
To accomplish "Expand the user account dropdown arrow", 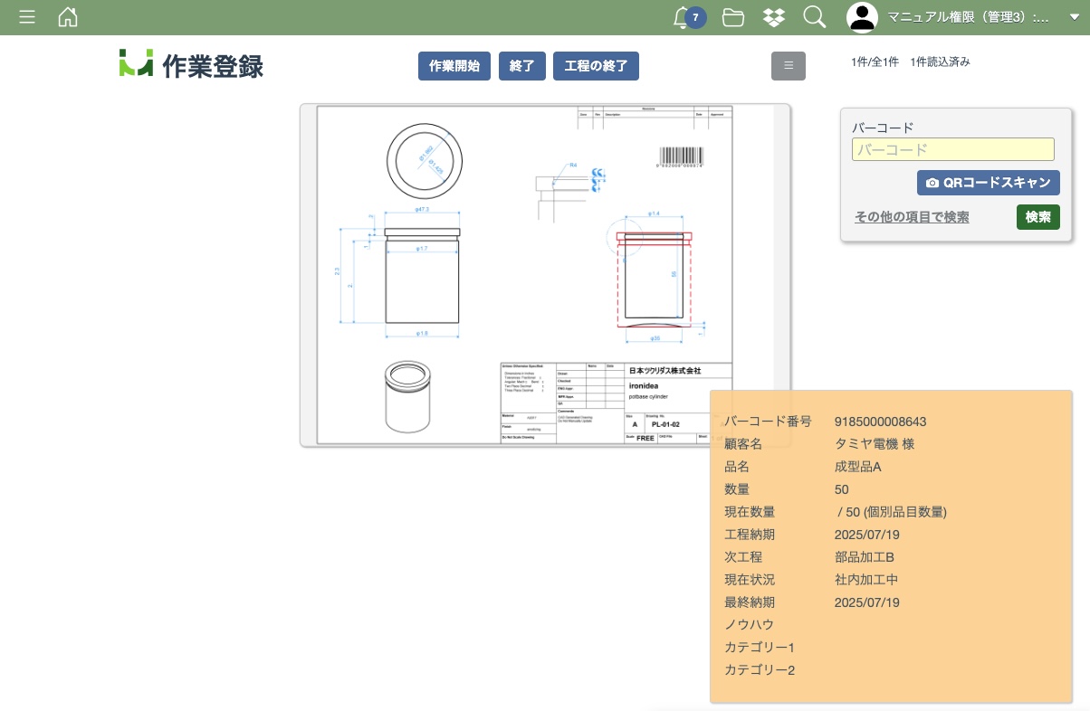I will [x=1074, y=17].
